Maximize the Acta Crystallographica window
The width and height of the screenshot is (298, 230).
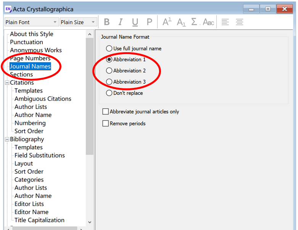tap(268, 9)
